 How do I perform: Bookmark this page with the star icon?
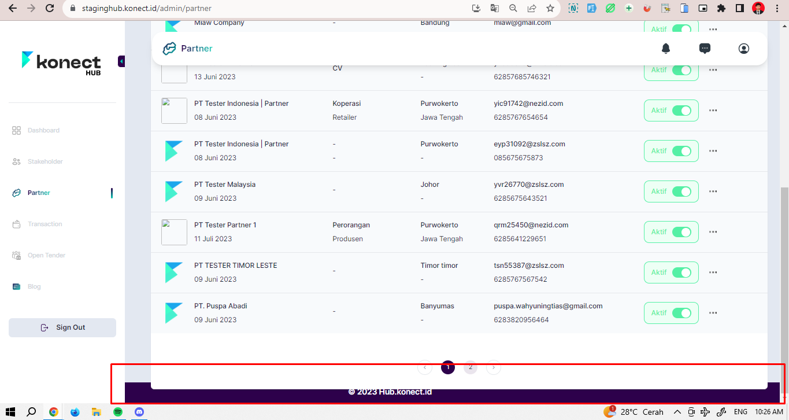tap(550, 8)
